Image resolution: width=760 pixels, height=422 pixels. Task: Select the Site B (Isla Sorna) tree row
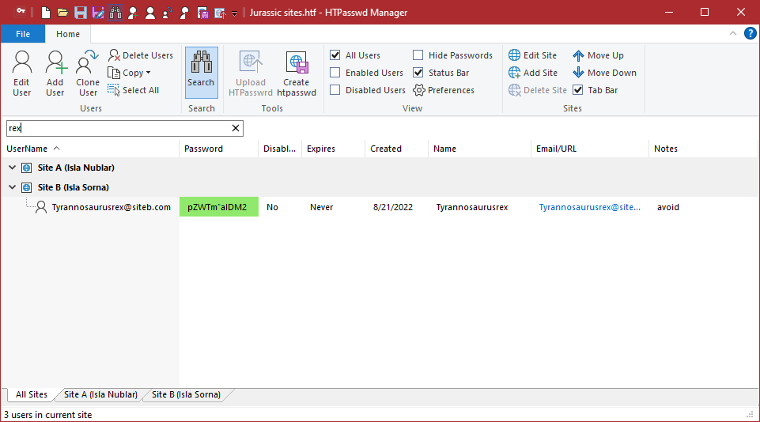tap(380, 187)
